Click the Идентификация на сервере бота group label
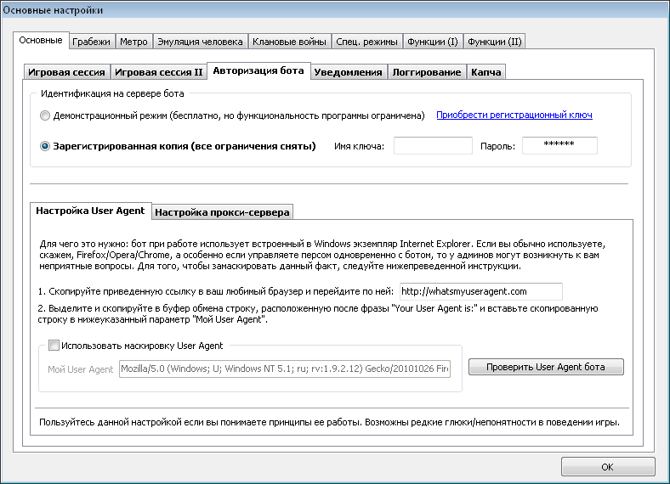The height and width of the screenshot is (484, 670). coord(112,93)
